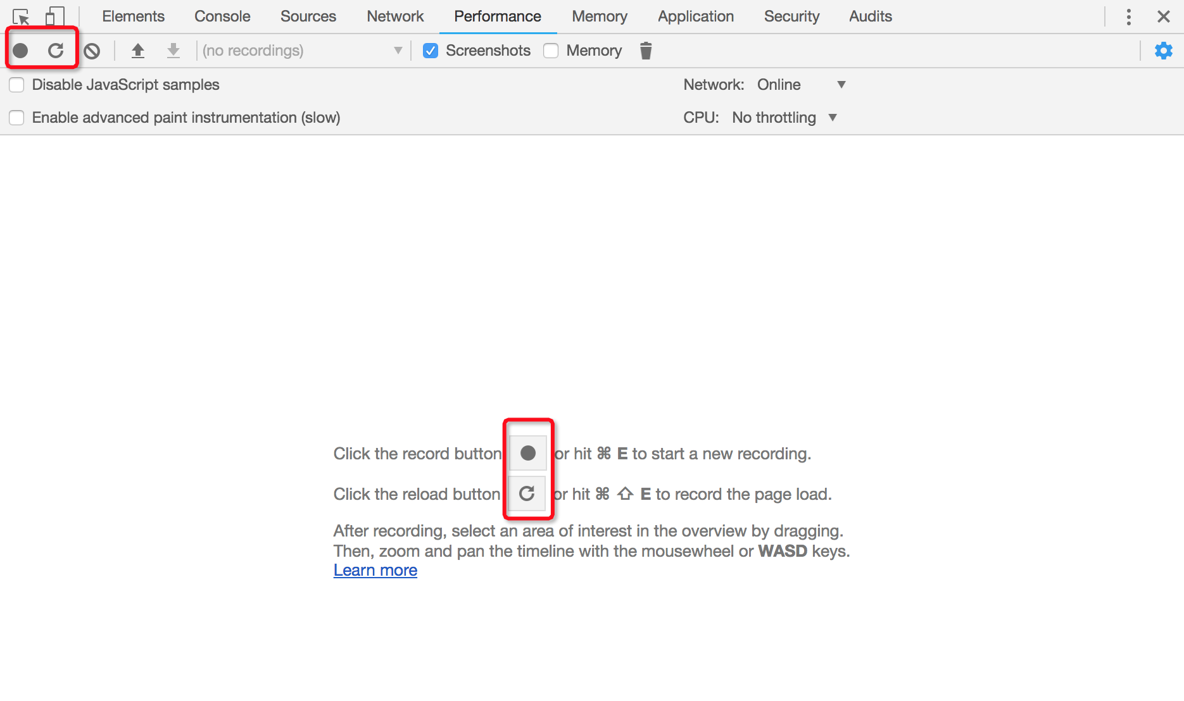The width and height of the screenshot is (1184, 701).
Task: Click the clear recording icon
Action: click(92, 51)
